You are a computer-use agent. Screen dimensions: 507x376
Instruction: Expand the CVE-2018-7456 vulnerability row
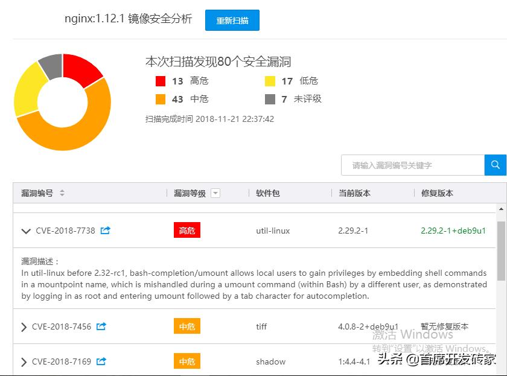pyautogui.click(x=23, y=326)
